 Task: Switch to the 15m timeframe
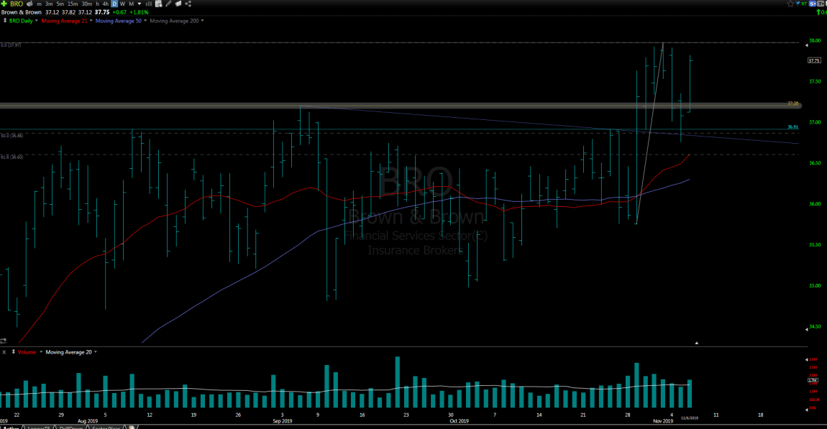[73, 4]
